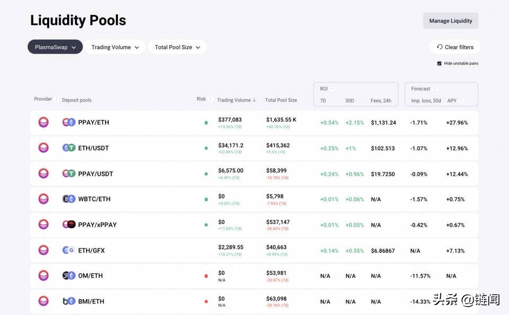Click the OM/ETH token pair icon

(x=69, y=275)
